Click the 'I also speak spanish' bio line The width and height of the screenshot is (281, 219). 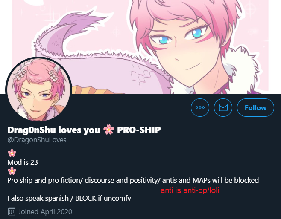[69, 198]
